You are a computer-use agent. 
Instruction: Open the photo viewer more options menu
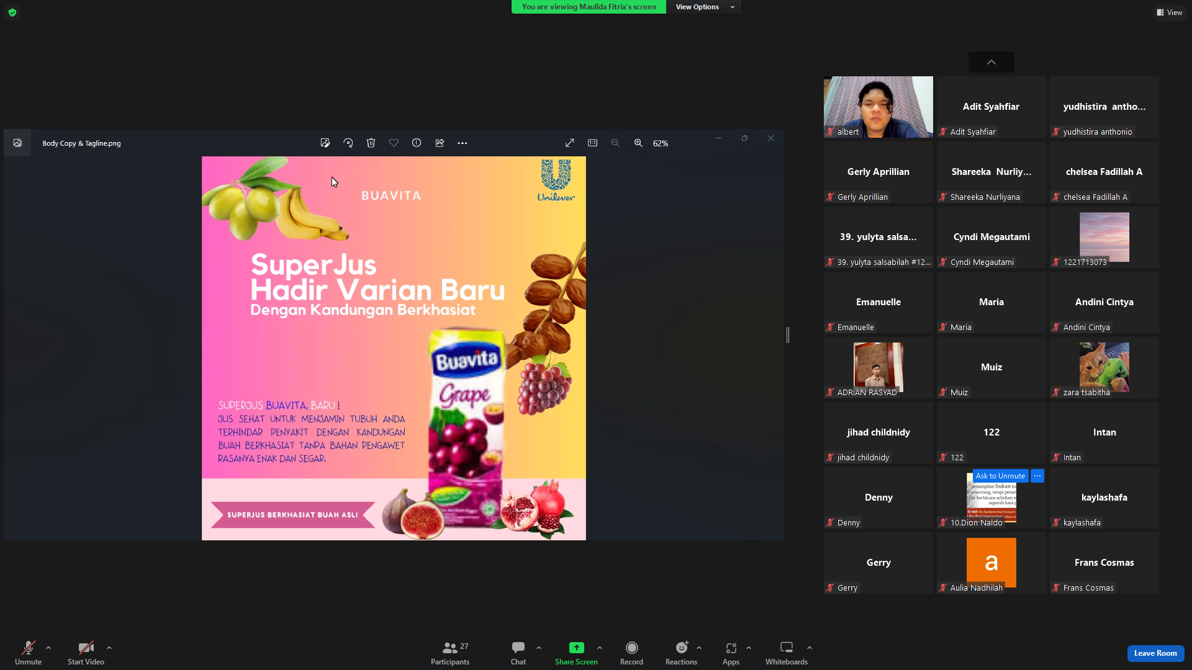(463, 143)
